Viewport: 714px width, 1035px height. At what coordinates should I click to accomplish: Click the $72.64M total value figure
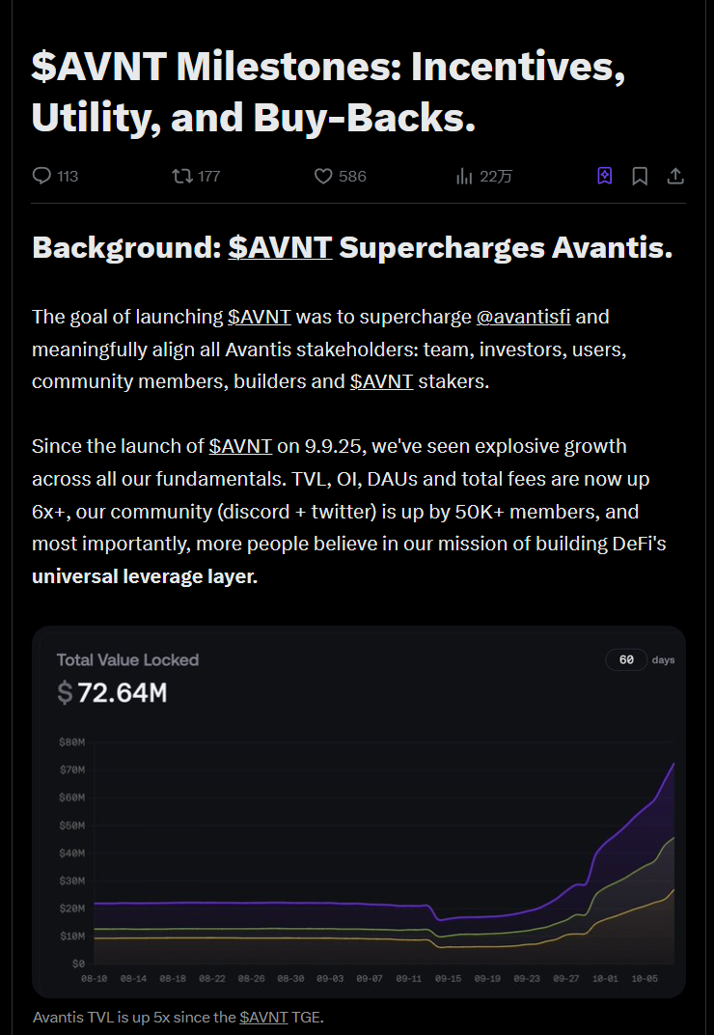tap(112, 692)
